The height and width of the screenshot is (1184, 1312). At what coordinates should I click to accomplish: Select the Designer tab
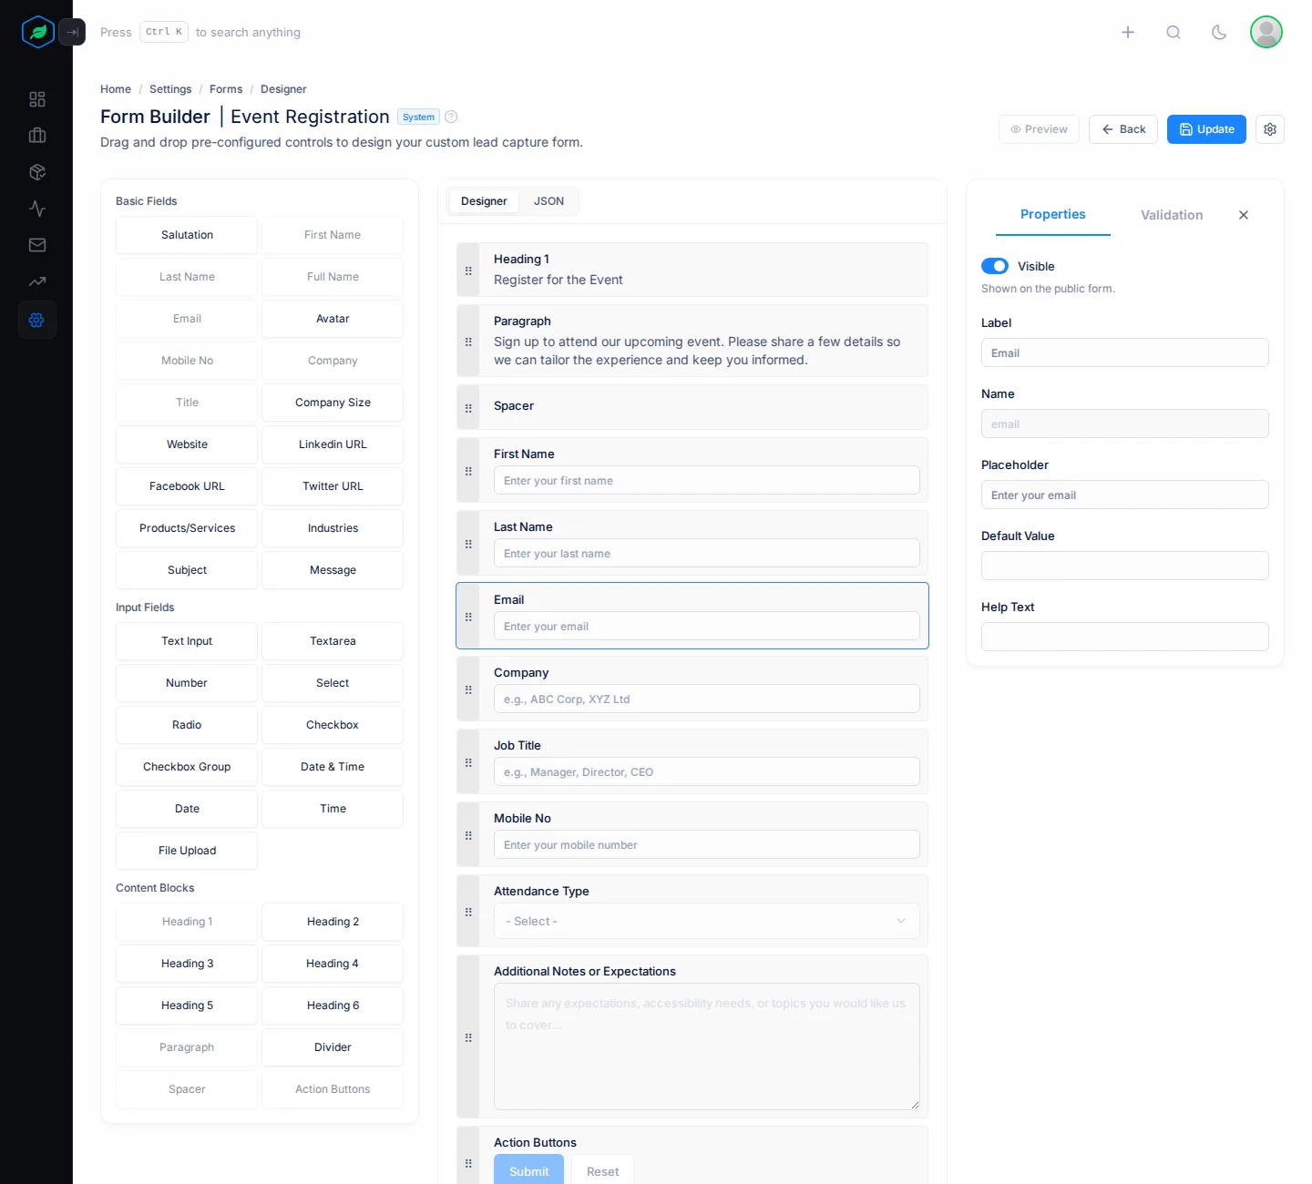pos(484,201)
